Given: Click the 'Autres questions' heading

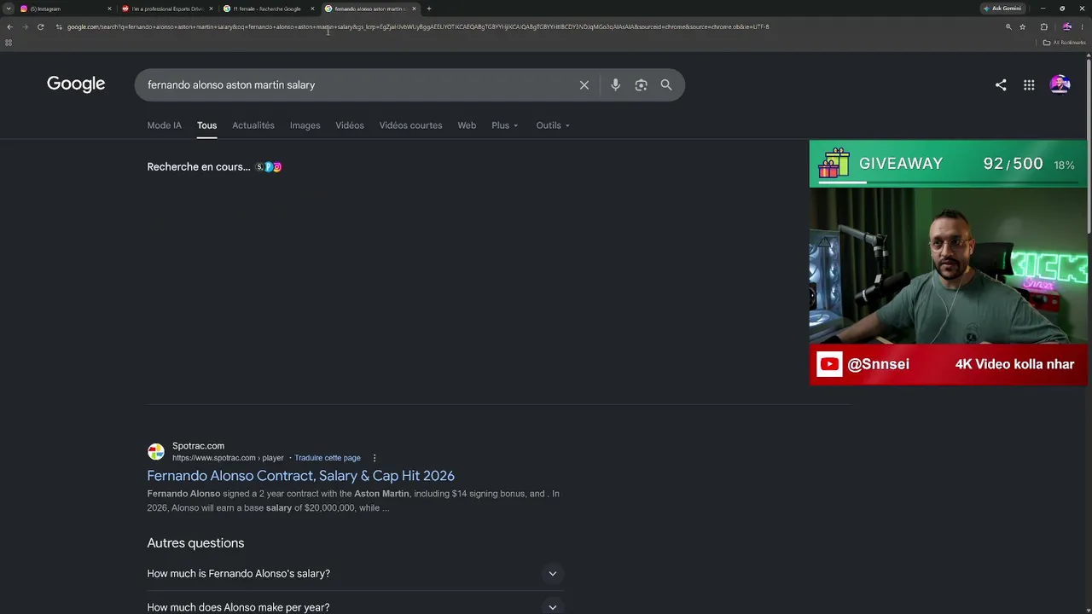Looking at the screenshot, I should (x=195, y=543).
